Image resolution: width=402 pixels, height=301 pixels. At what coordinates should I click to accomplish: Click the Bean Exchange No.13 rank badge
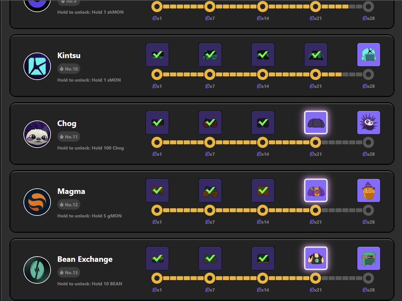click(69, 272)
